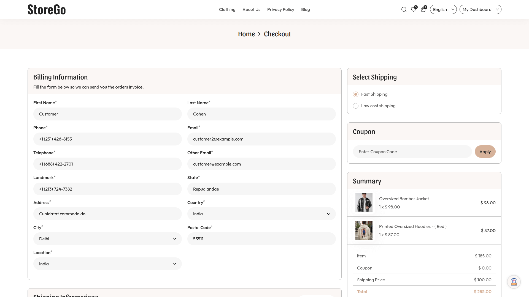The height and width of the screenshot is (297, 529).
Task: Click the Oversized Bomber Jacket thumbnail
Action: click(364, 203)
